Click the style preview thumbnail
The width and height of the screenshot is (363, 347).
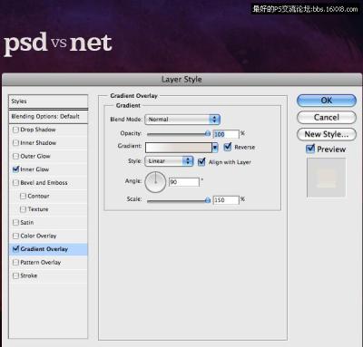326,178
